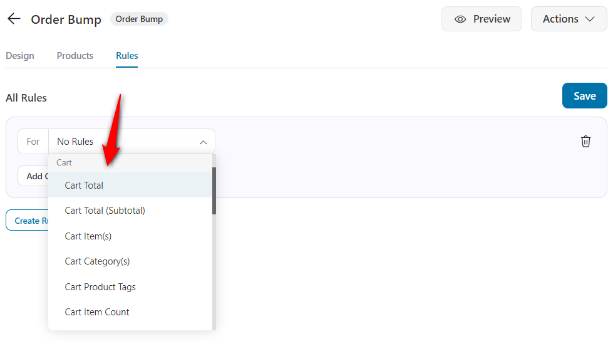Screen dimensions: 613x346
Task: Pick the Cart Product Tags option
Action: click(130, 287)
